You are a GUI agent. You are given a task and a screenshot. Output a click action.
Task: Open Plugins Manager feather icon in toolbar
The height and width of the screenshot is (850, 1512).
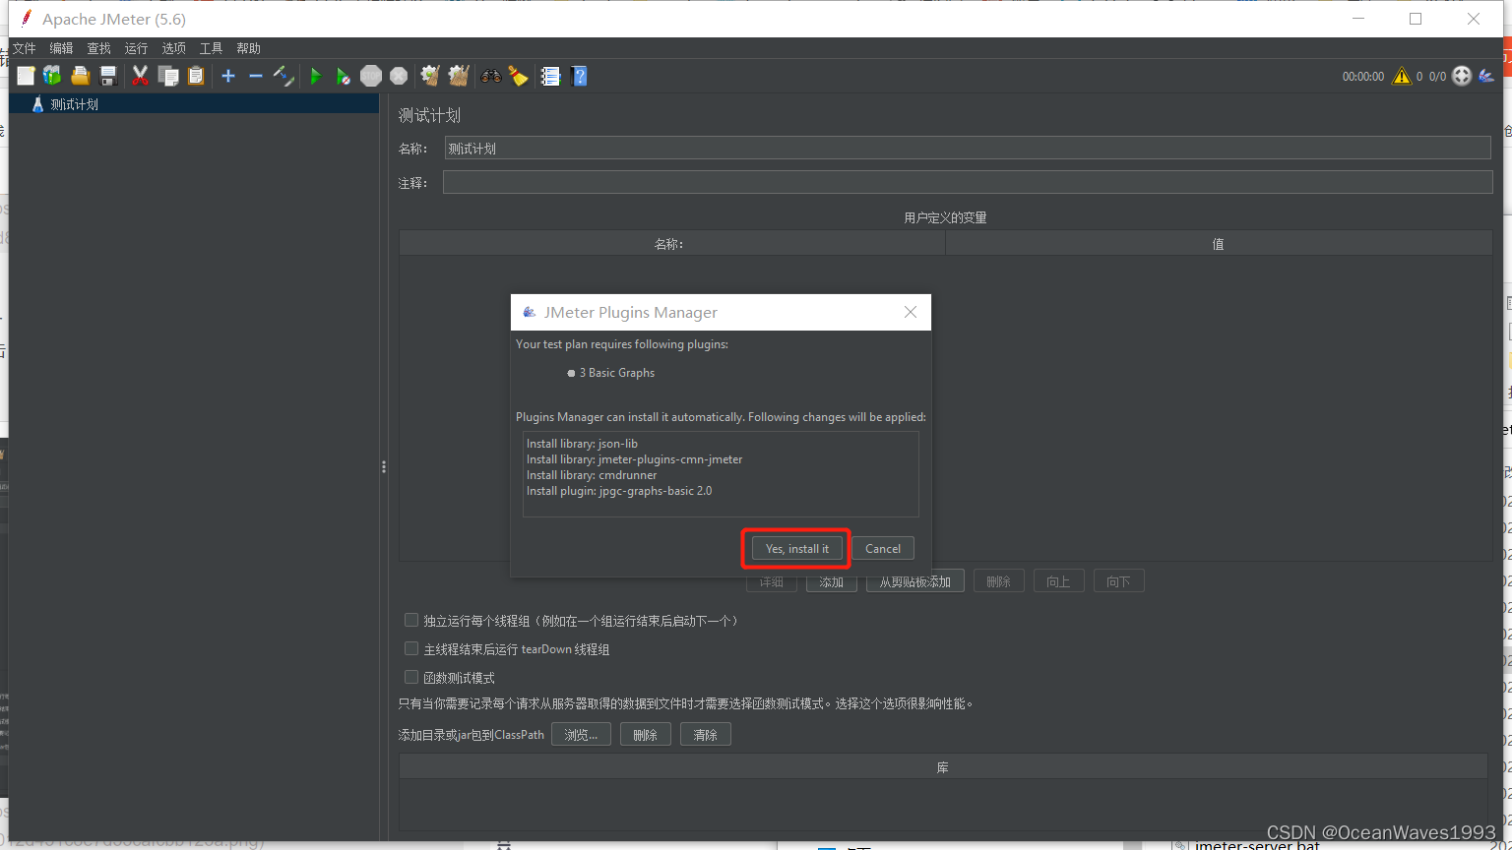1486,76
